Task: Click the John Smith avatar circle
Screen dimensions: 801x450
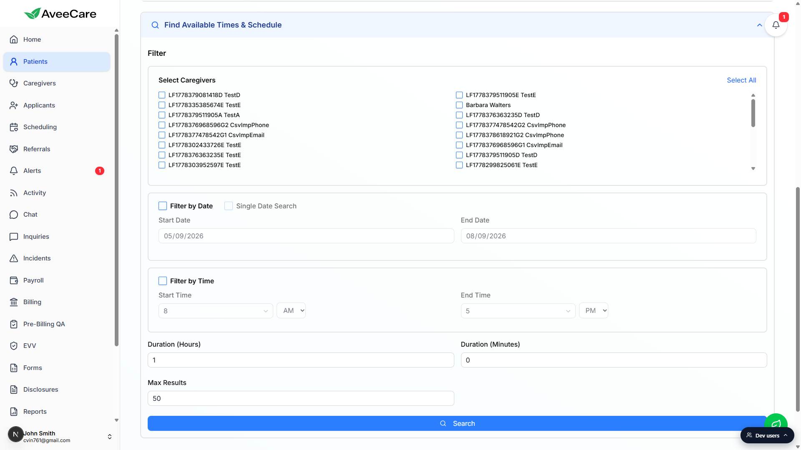Action: (x=15, y=434)
